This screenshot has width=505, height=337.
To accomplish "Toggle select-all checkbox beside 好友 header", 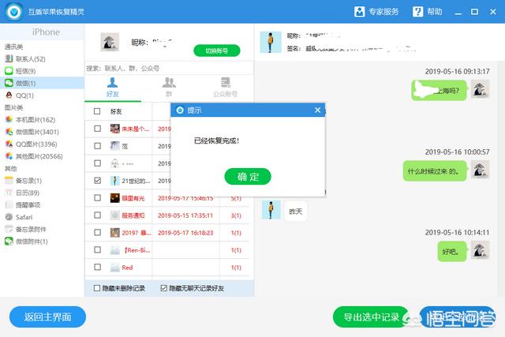I will click(97, 111).
